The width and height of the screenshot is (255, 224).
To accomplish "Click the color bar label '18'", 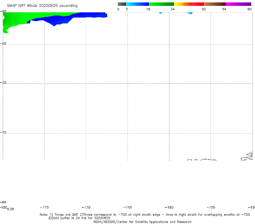I will click(x=148, y=9).
